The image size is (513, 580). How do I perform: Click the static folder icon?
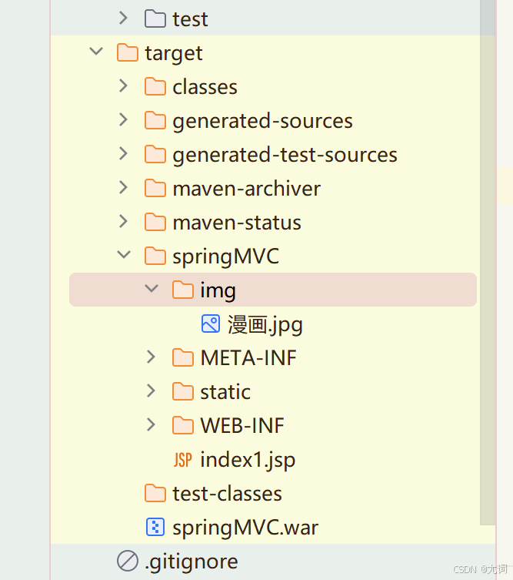click(183, 392)
